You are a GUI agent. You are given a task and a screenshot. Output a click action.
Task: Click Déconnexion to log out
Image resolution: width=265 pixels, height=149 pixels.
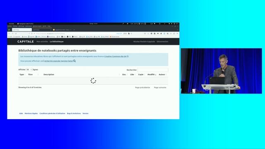[x=162, y=41]
